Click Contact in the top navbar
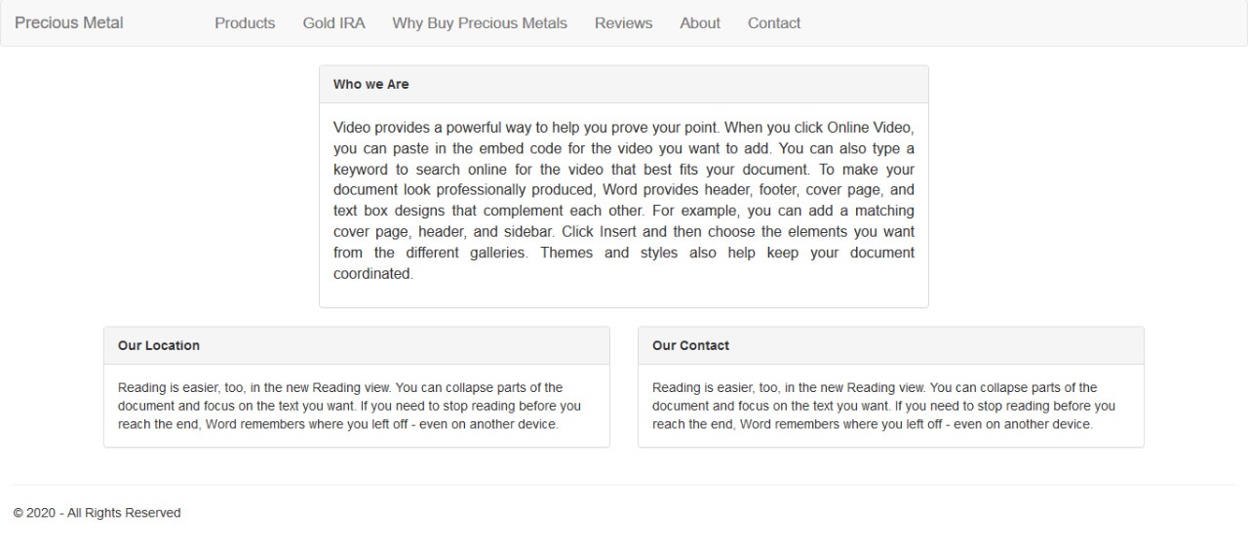This screenshot has width=1248, height=551. click(774, 23)
